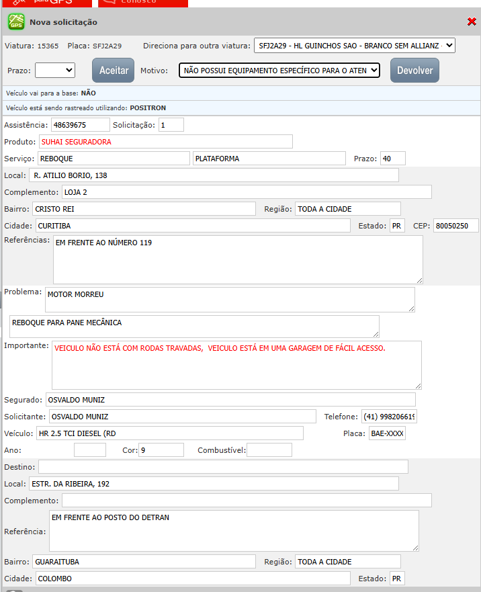Click the Referência area EM FRENTE AO POSTO
The width and height of the screenshot is (481, 592).
click(x=234, y=531)
